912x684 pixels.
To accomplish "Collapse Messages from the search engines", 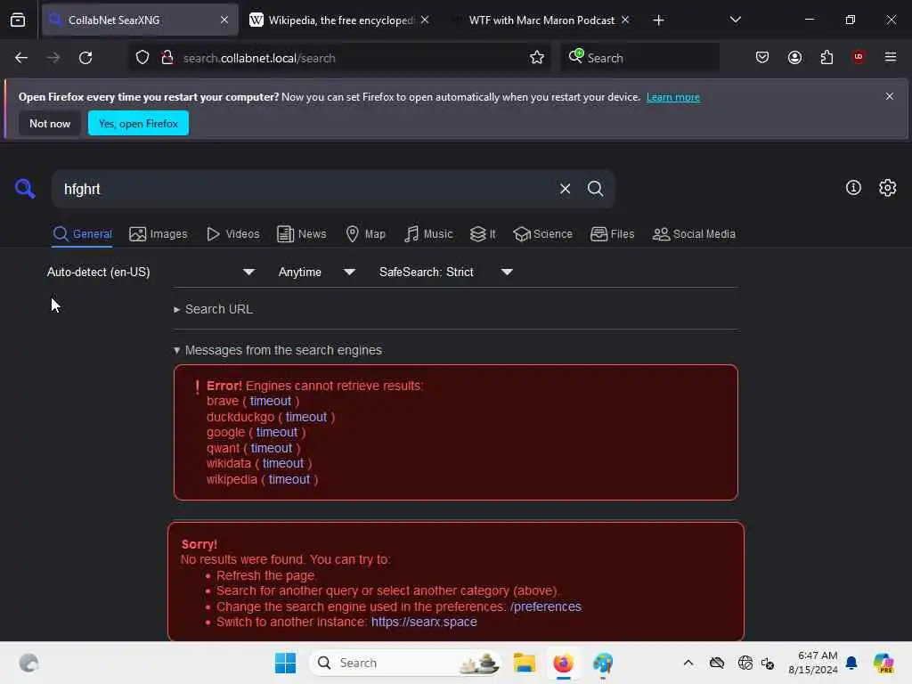I will click(x=278, y=350).
